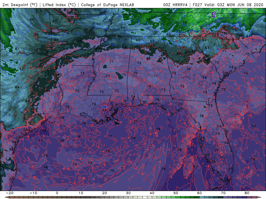266x199 pixels.
Task: Click the "80" color scale label
Action: (247, 193)
